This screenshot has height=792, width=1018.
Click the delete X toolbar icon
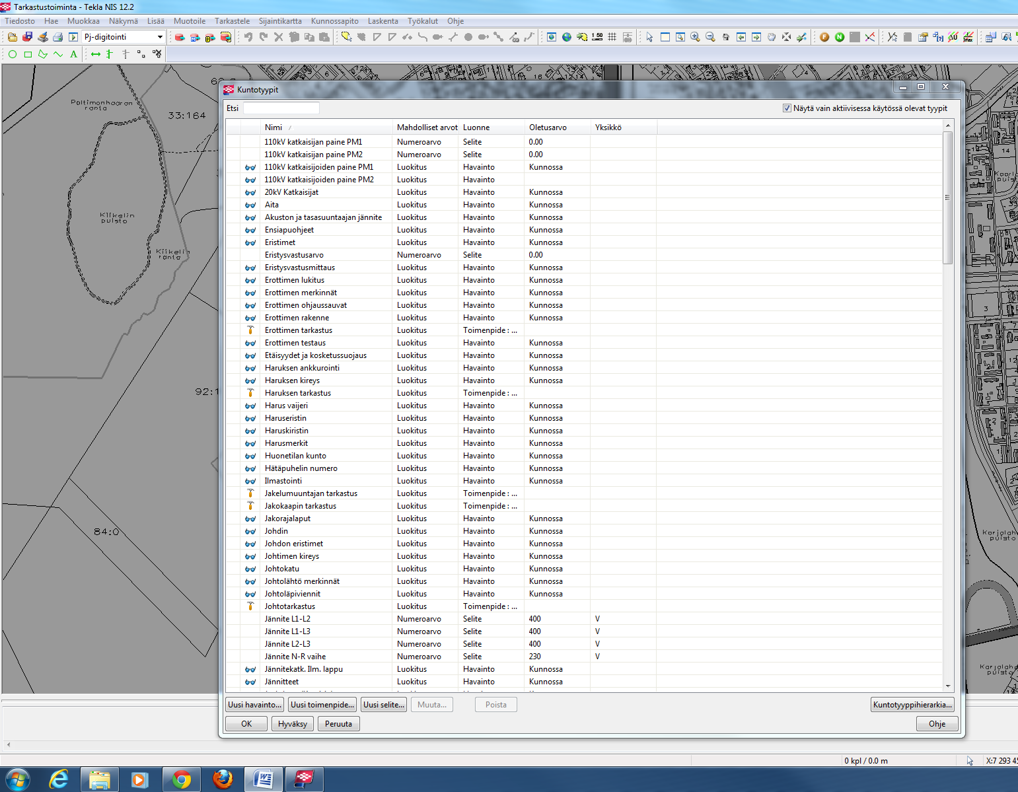(278, 37)
